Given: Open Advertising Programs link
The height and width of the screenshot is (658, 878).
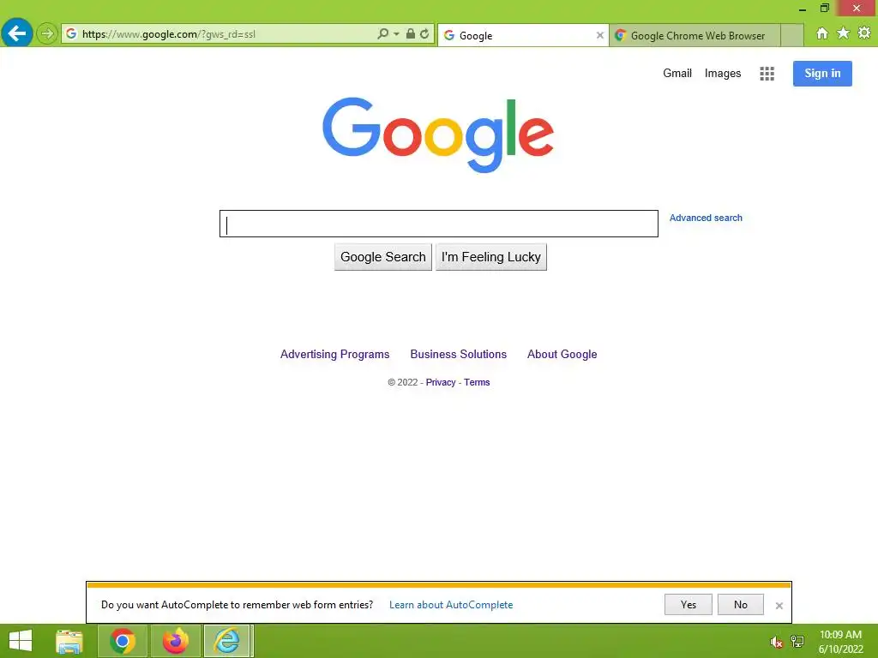Looking at the screenshot, I should 335,354.
